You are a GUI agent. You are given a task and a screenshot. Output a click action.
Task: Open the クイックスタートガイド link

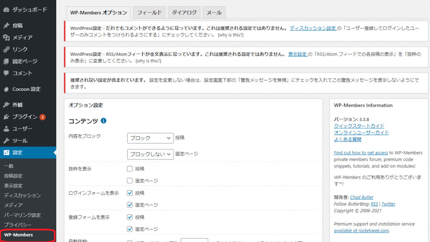[x=359, y=126]
